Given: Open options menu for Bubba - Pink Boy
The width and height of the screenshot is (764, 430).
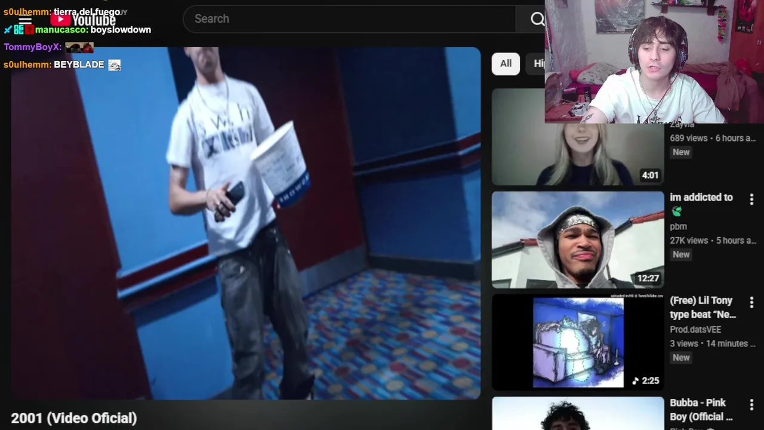Looking at the screenshot, I should 751,405.
